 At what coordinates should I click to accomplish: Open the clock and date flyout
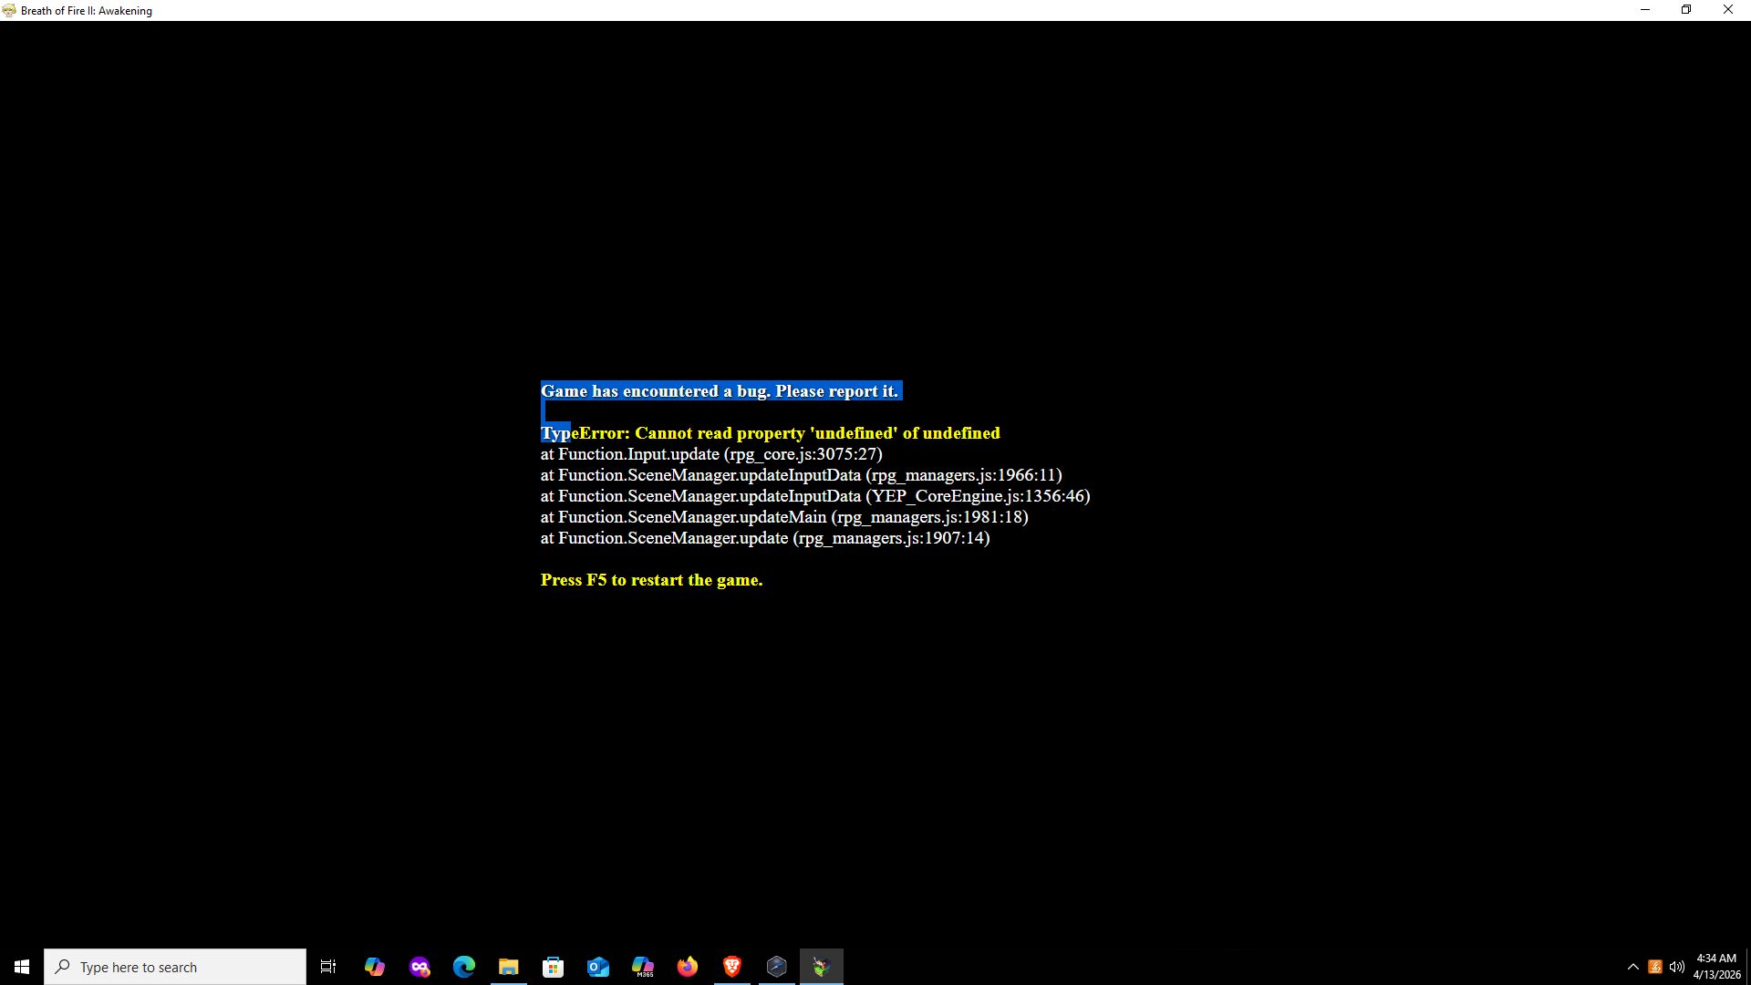pyautogui.click(x=1716, y=967)
